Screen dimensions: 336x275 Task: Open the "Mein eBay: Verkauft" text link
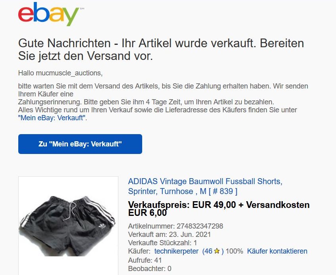(x=52, y=118)
